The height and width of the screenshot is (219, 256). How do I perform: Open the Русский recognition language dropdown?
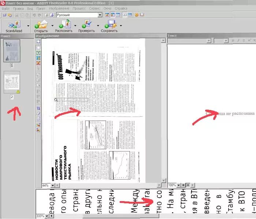(x=100, y=15)
